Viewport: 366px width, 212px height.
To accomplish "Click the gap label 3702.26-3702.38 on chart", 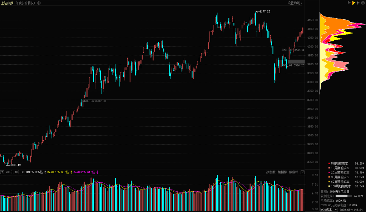I will (94, 101).
